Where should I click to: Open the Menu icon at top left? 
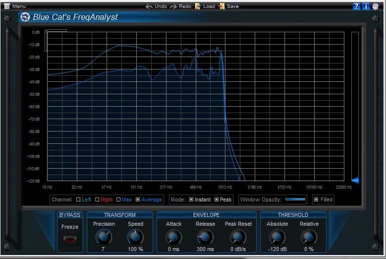7,6
